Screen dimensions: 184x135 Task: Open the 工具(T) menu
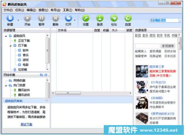pos(67,10)
